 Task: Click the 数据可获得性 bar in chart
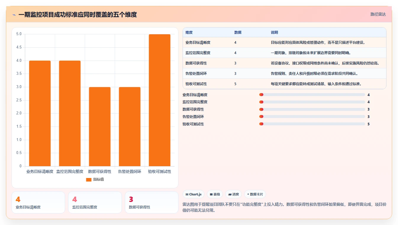tap(100, 127)
